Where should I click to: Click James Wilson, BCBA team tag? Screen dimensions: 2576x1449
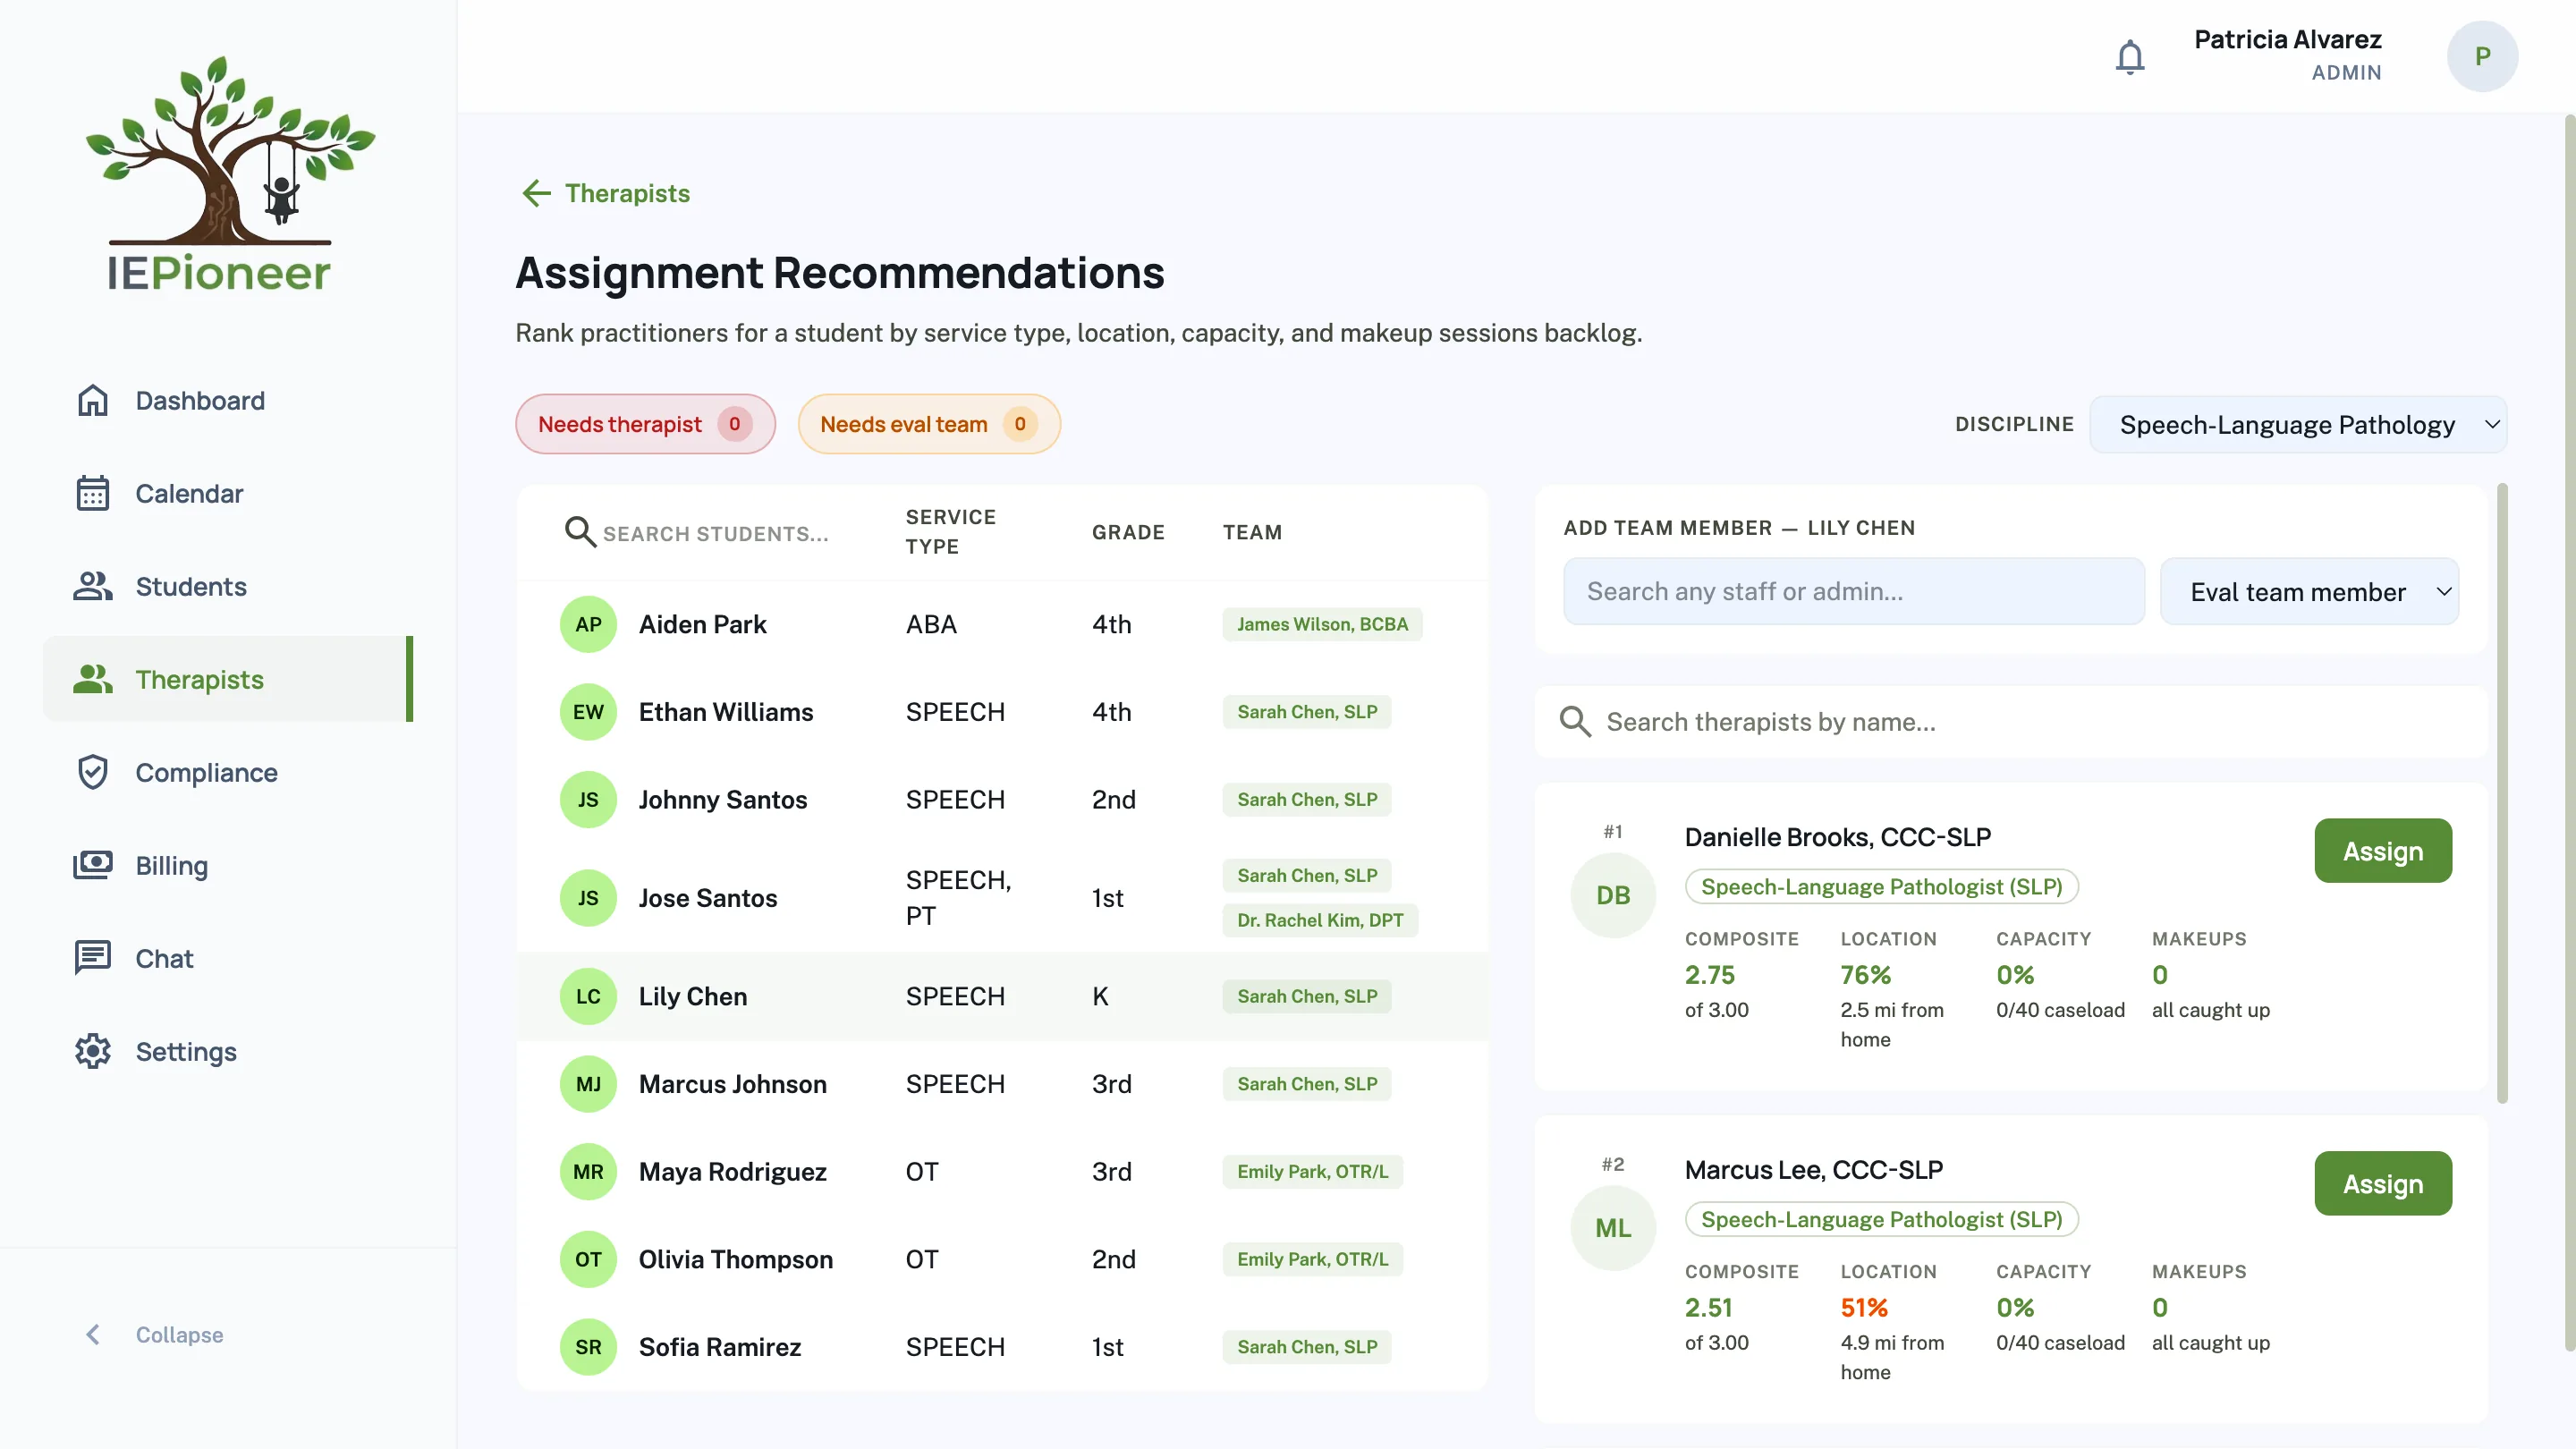(1322, 625)
